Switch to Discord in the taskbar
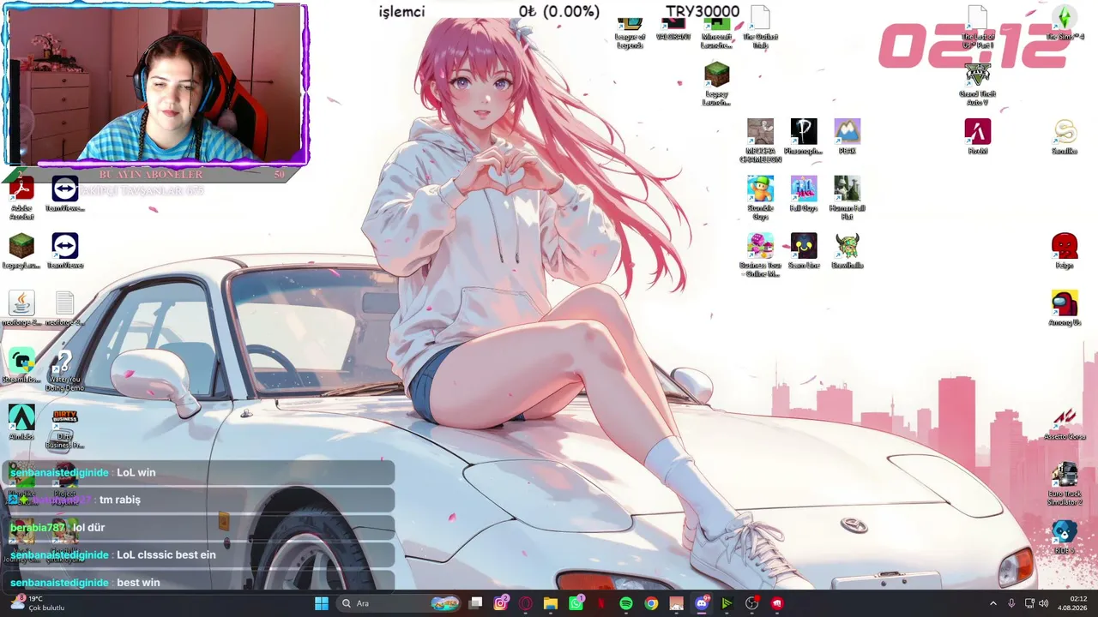Screen dimensions: 1098x617 [x=702, y=603]
